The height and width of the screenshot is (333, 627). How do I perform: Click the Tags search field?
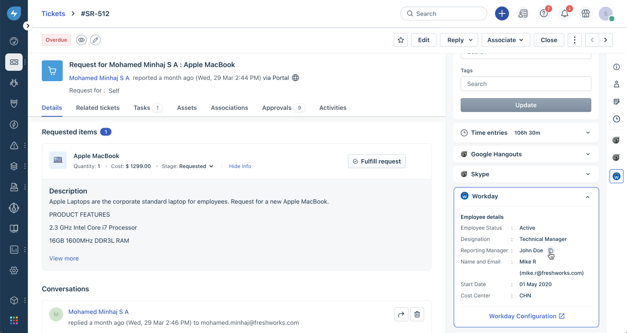click(526, 84)
